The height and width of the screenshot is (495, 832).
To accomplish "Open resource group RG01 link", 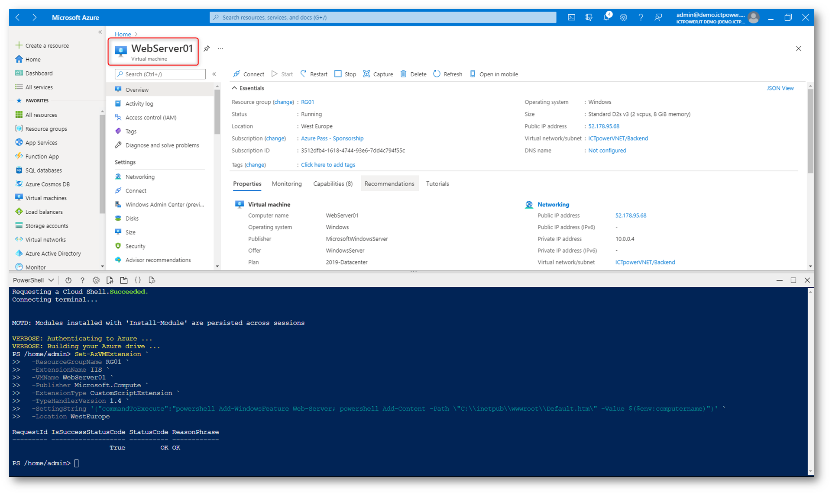I will click(308, 102).
